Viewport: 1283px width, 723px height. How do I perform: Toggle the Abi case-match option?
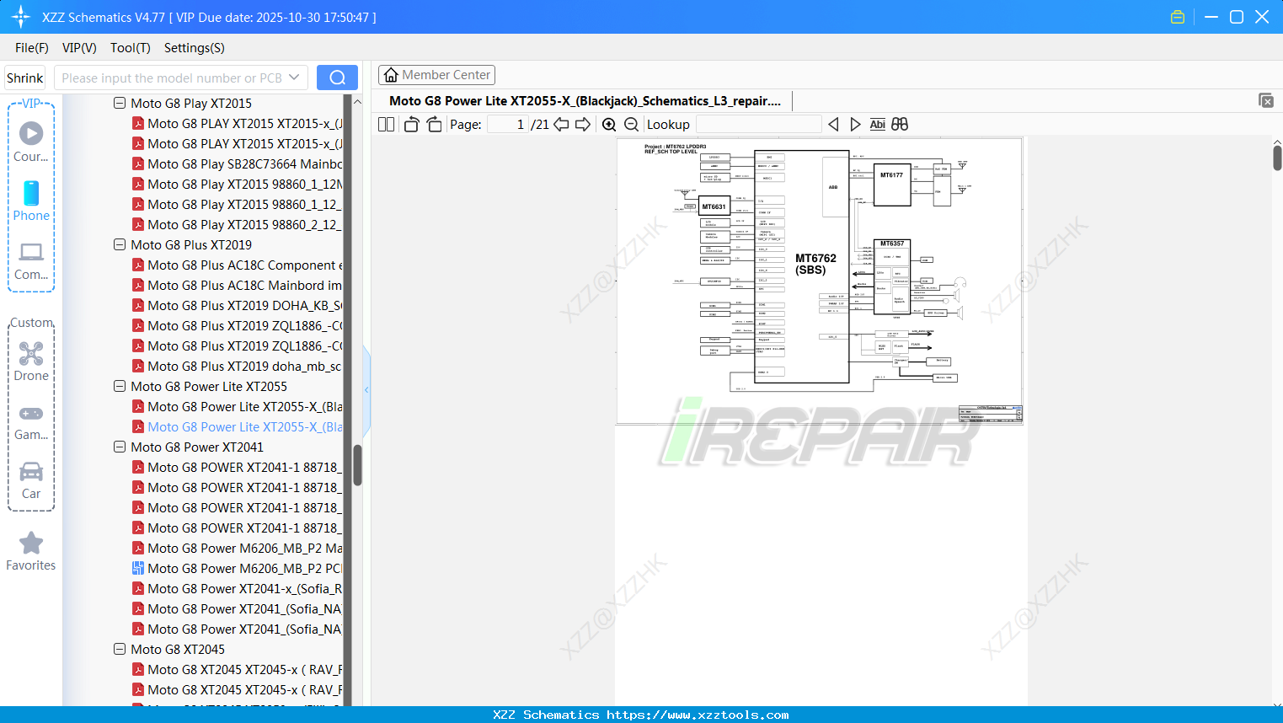877,124
